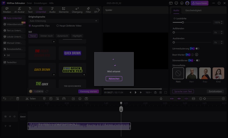Click the scissors handle on the playhead

click(121, 109)
